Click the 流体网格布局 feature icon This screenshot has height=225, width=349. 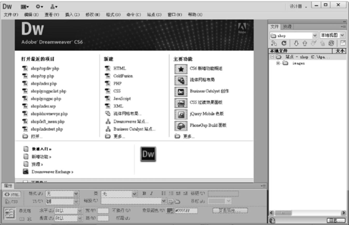181,80
